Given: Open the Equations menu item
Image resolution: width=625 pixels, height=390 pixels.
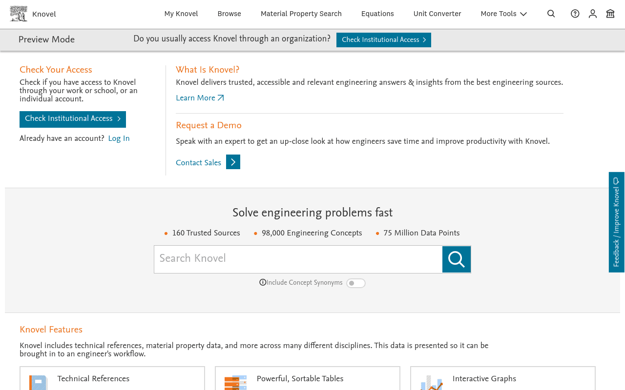Looking at the screenshot, I should pyautogui.click(x=377, y=14).
